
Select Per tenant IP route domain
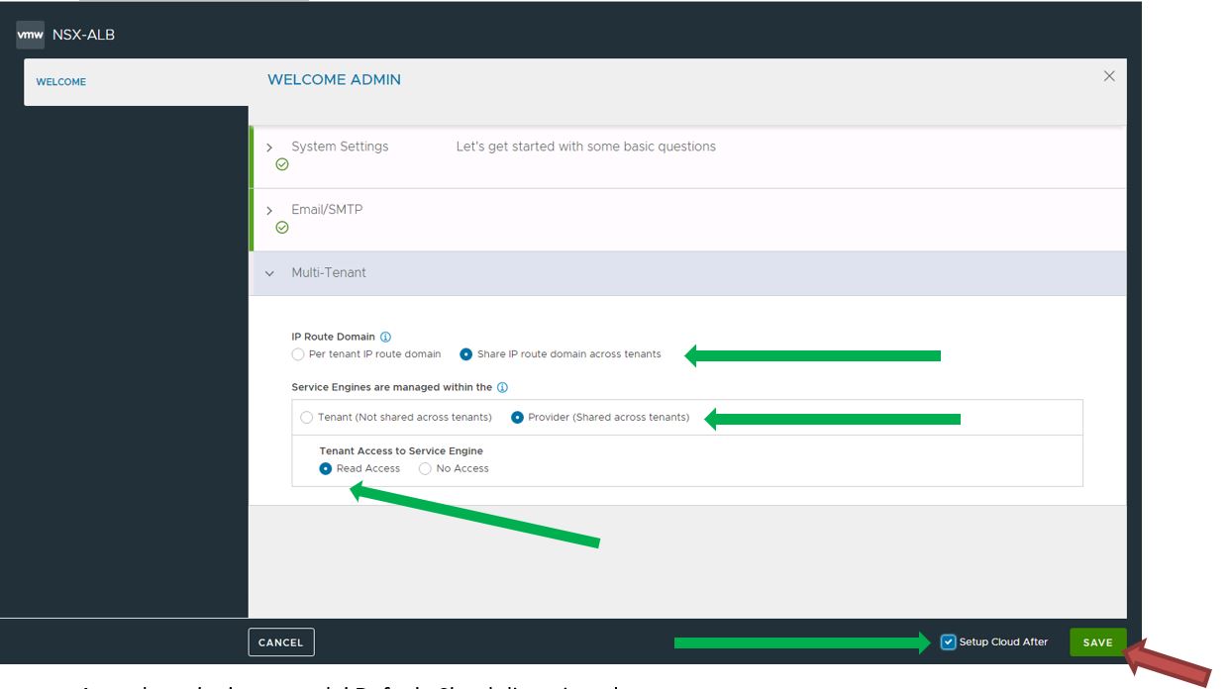click(x=298, y=354)
